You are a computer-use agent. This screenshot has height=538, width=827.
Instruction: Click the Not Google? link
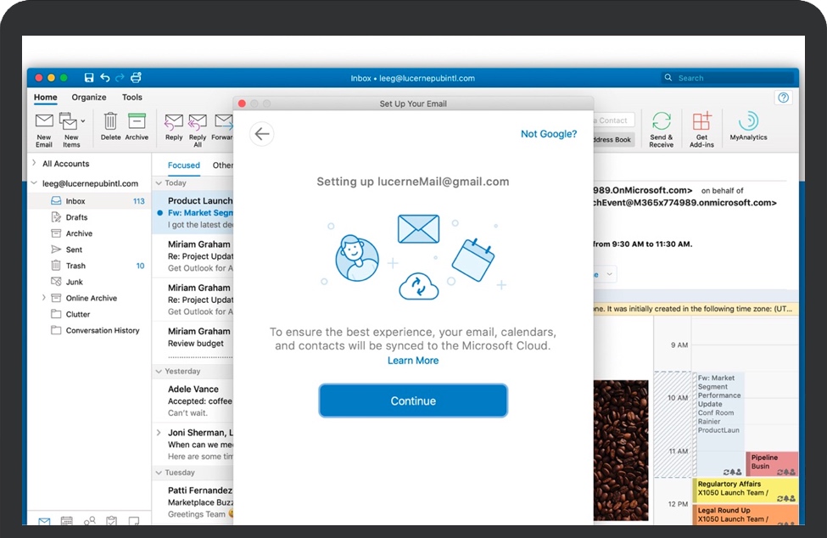pyautogui.click(x=549, y=134)
